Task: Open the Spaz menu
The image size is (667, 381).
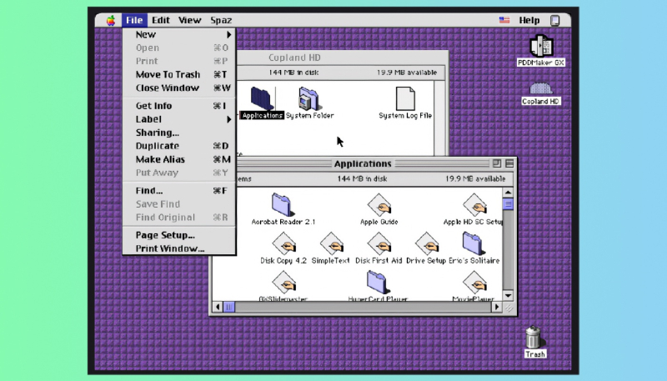Action: (x=221, y=20)
